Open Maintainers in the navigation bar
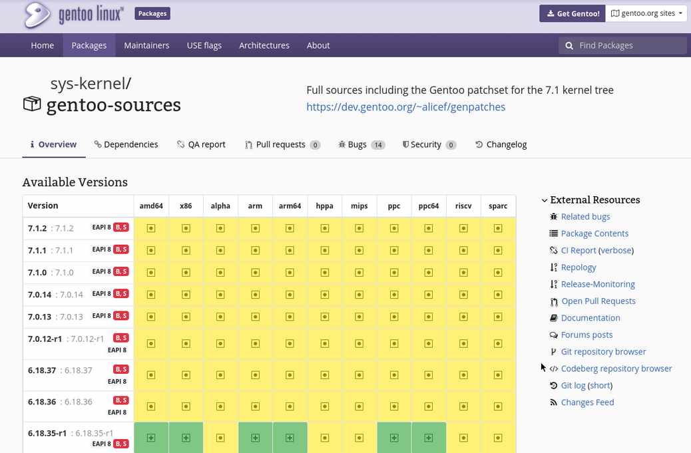Screen dimensions: 691x453 point(146,45)
